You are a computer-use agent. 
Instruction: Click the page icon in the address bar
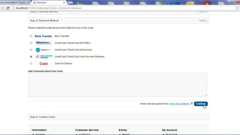pos(14,8)
